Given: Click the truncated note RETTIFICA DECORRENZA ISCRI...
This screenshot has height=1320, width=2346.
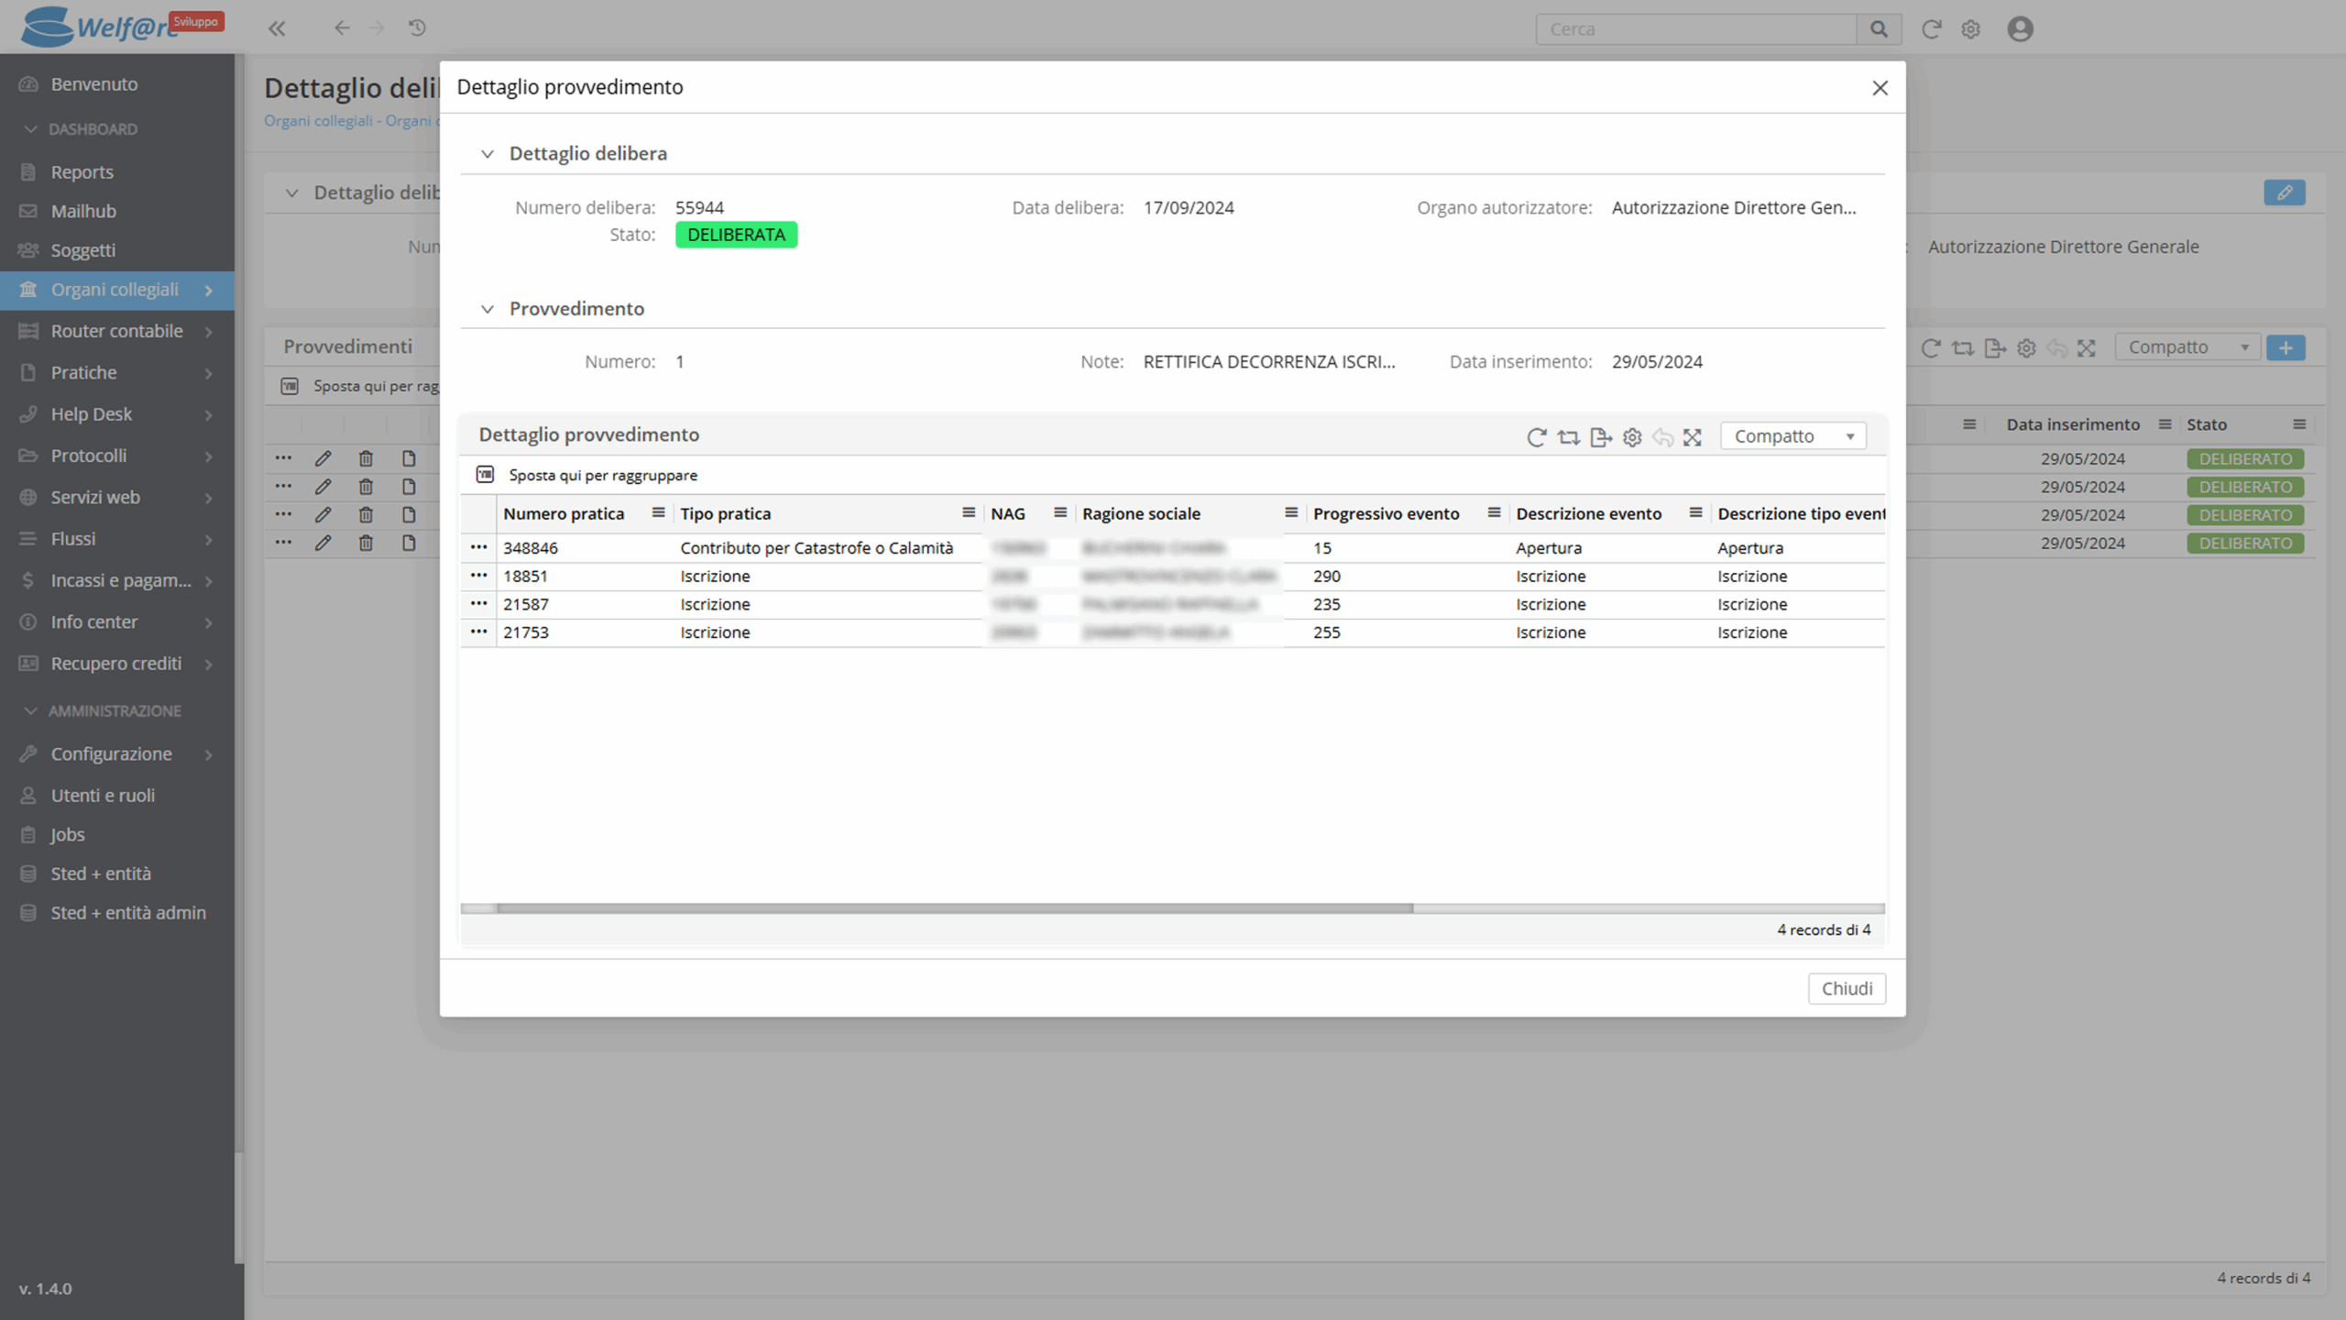Looking at the screenshot, I should click(x=1268, y=361).
